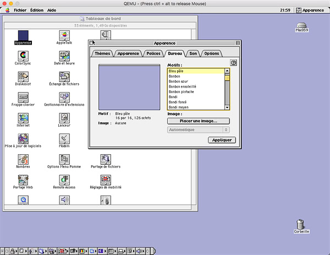Select the Mise à jour de logiciels icon
The image size is (330, 255).
(x=23, y=140)
